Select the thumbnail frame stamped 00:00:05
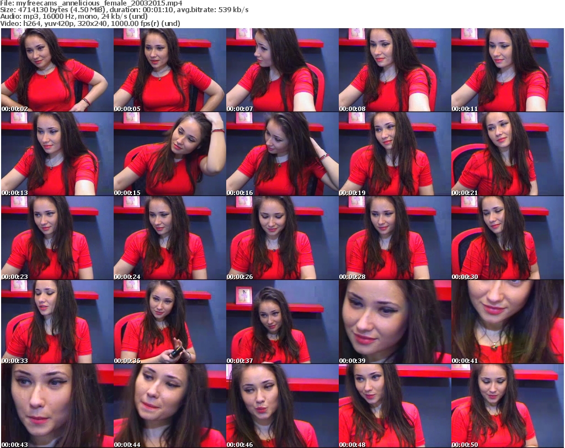Viewport: 565px width, 448px height. [170, 70]
